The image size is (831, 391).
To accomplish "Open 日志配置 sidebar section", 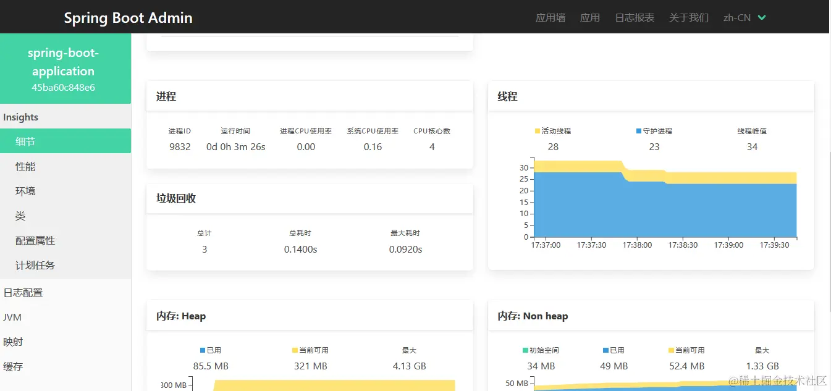I will click(65, 293).
